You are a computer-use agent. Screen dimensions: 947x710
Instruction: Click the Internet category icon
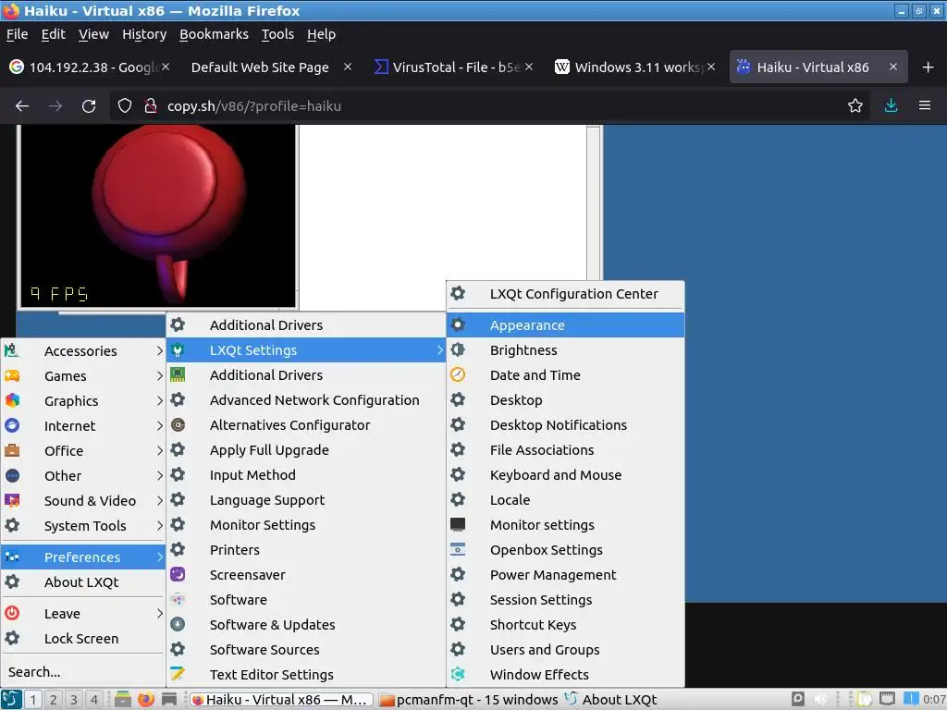12,425
